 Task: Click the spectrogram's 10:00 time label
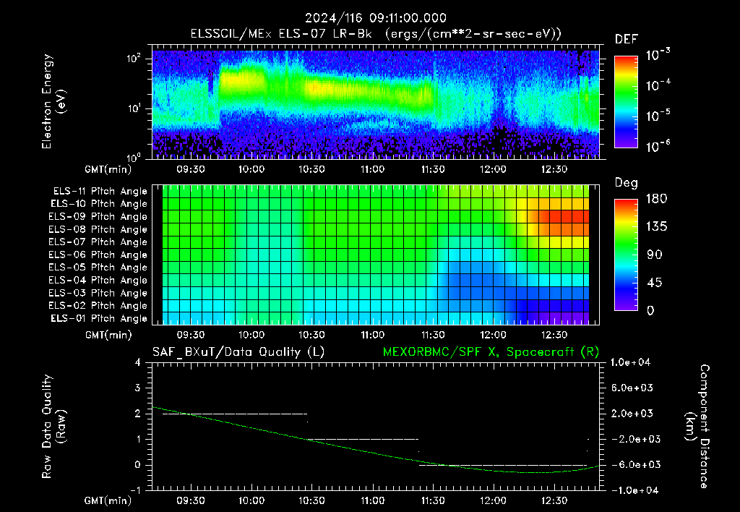(x=251, y=169)
